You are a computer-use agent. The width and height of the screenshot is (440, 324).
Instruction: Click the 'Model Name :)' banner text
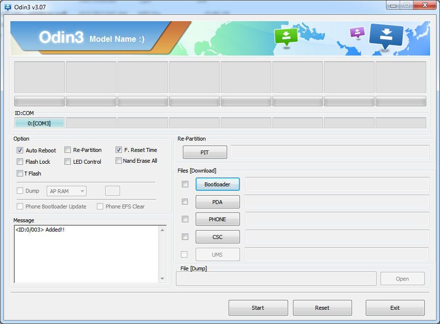[x=117, y=39]
